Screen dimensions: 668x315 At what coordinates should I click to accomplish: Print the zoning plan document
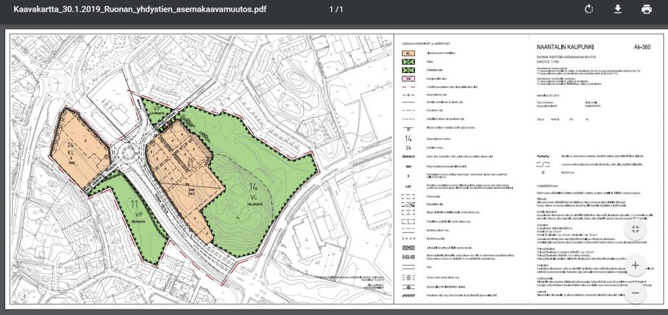[646, 9]
